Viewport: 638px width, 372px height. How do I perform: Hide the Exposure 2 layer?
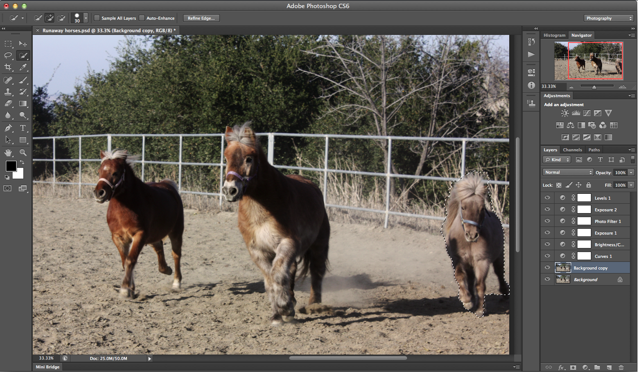pyautogui.click(x=547, y=210)
